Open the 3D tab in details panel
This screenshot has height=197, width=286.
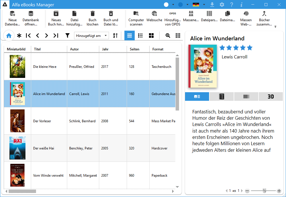[271, 96]
